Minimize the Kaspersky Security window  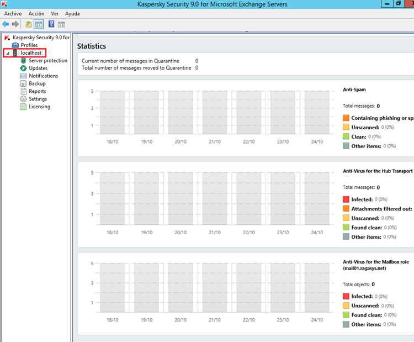pyautogui.click(x=387, y=4)
